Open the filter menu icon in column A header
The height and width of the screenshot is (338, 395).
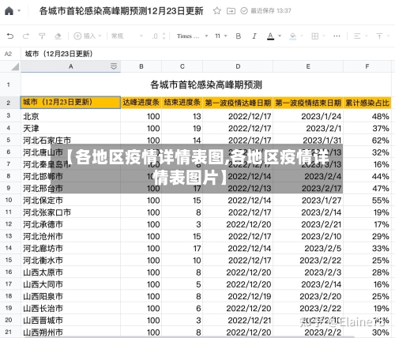click(114, 66)
